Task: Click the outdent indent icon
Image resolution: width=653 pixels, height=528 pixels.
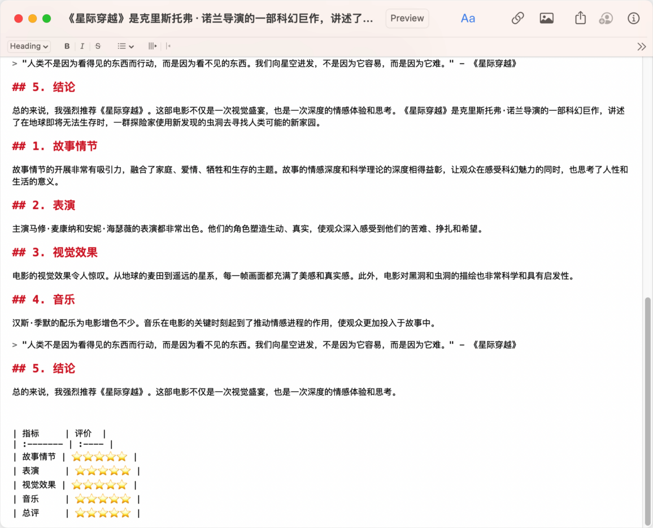Action: [x=168, y=46]
